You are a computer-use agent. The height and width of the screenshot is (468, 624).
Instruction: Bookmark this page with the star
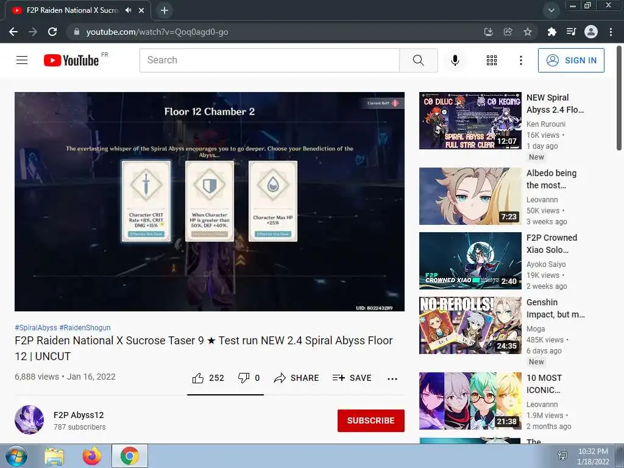click(x=528, y=32)
